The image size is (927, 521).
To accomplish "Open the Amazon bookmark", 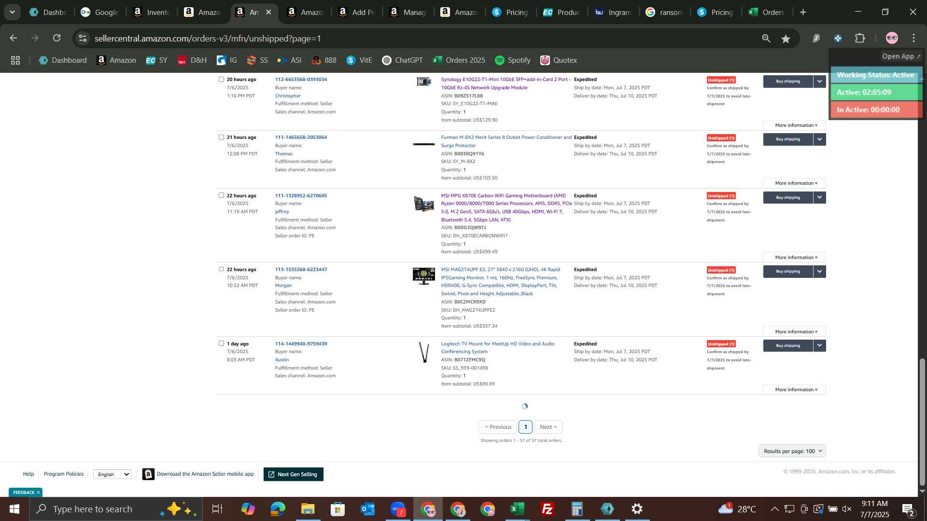I will click(x=116, y=60).
